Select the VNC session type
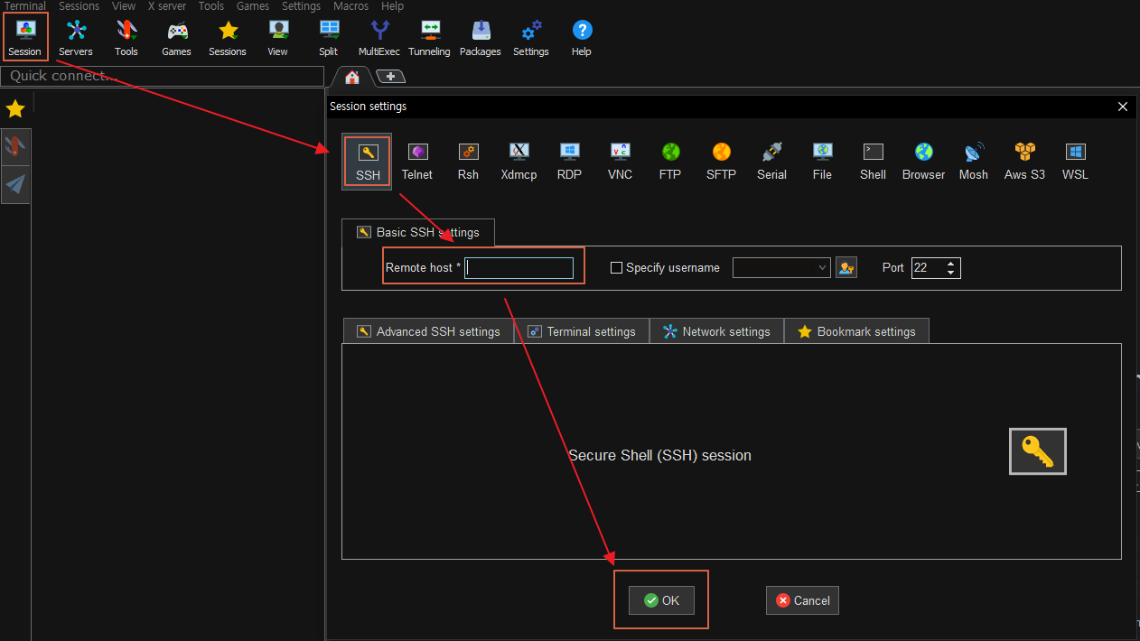The width and height of the screenshot is (1140, 641). coord(620,163)
